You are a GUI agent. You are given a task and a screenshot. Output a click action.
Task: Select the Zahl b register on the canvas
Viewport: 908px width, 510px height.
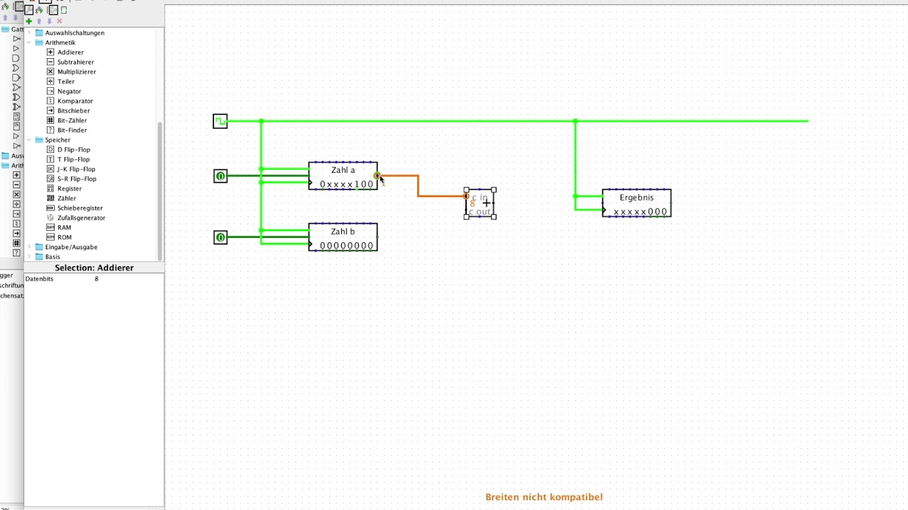[343, 237]
